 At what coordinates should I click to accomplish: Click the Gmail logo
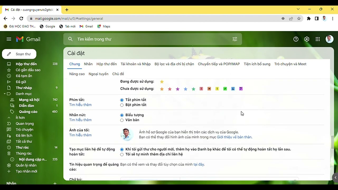point(28,39)
